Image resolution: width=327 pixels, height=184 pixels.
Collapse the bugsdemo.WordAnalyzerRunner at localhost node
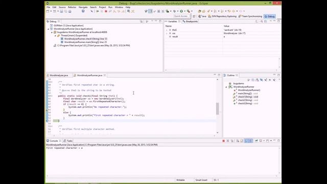tap(52, 32)
